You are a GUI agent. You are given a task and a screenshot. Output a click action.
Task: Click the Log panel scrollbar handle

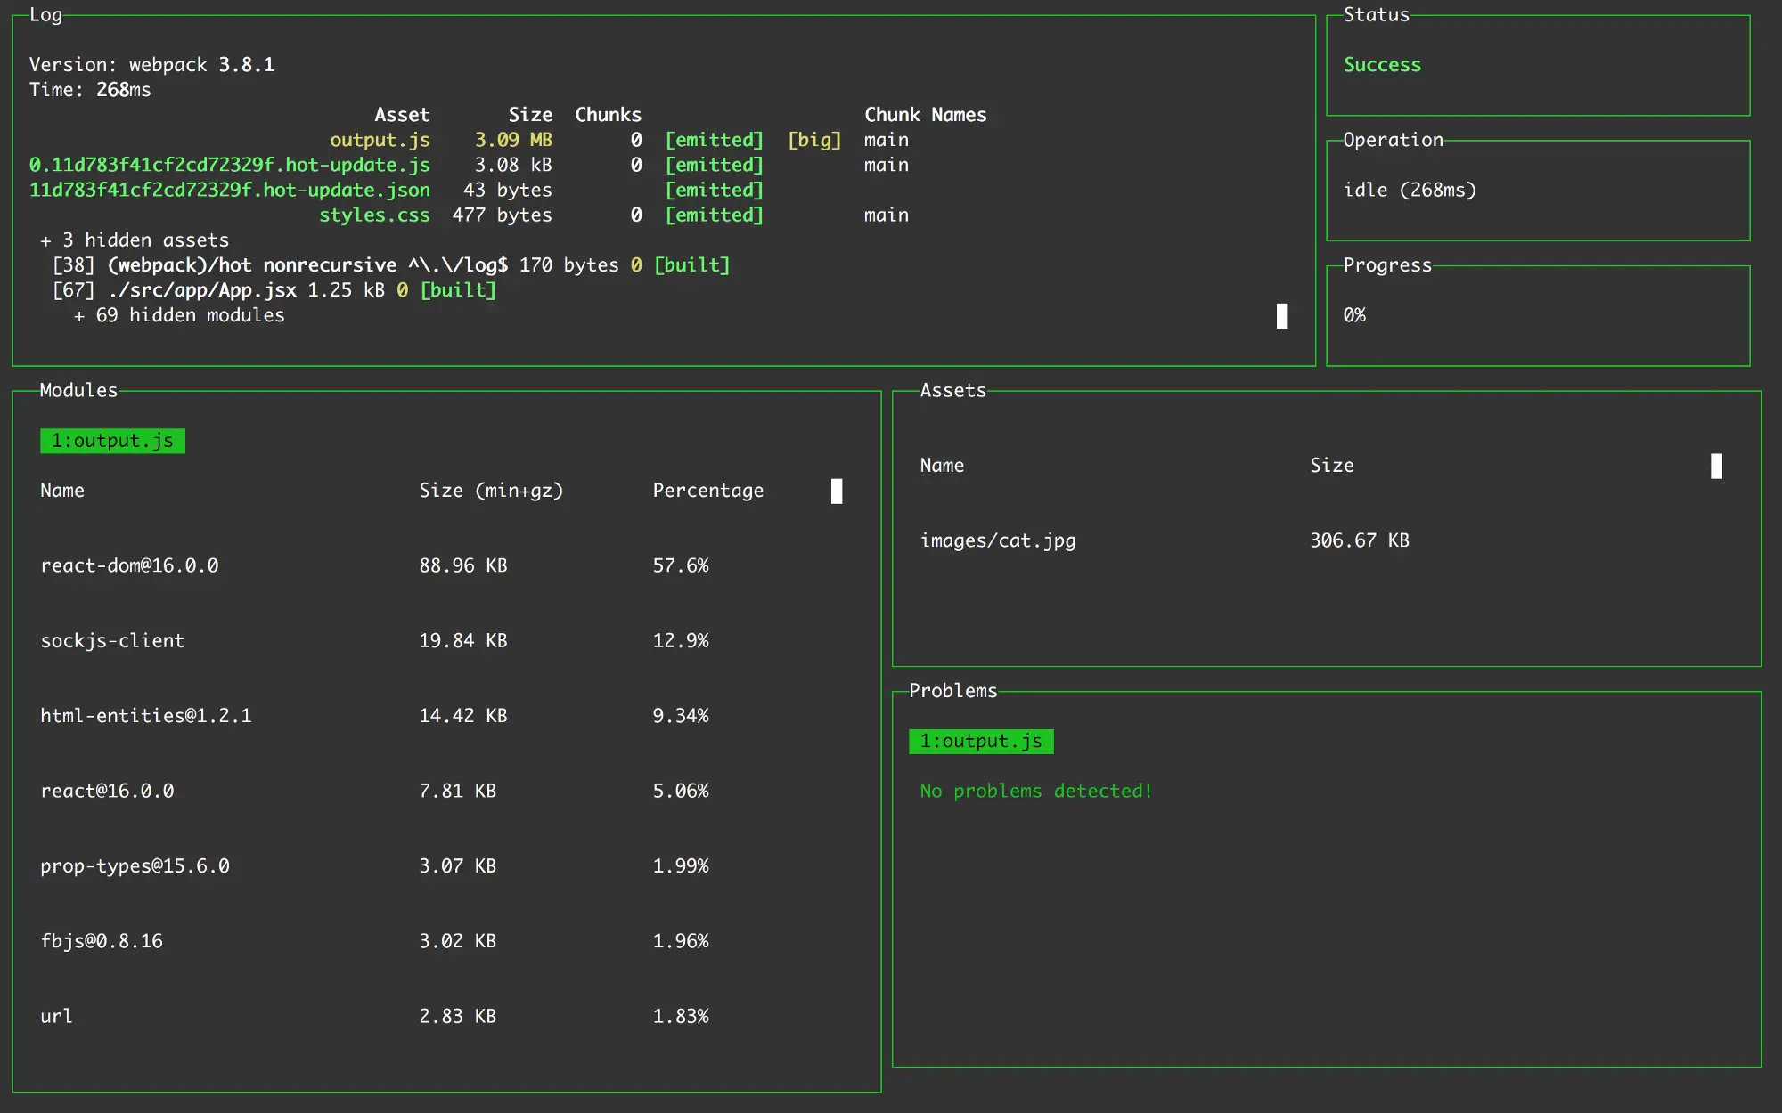pyautogui.click(x=1281, y=315)
